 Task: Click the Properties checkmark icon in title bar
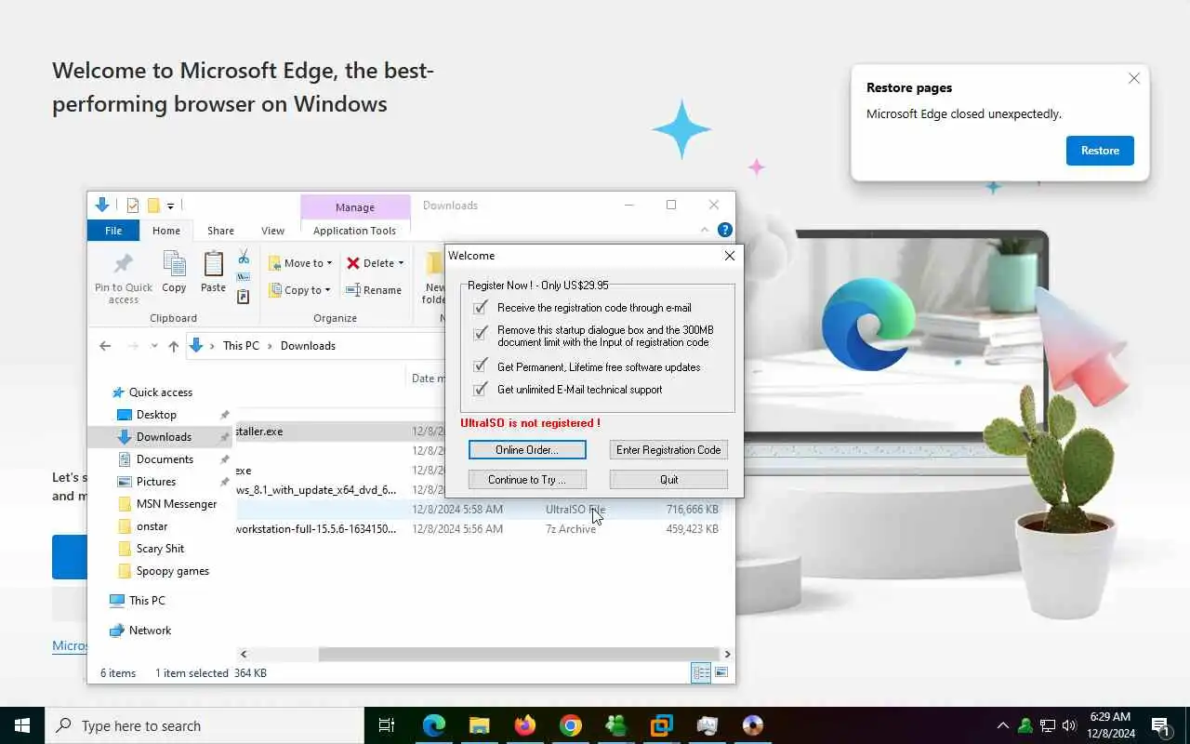(x=133, y=206)
